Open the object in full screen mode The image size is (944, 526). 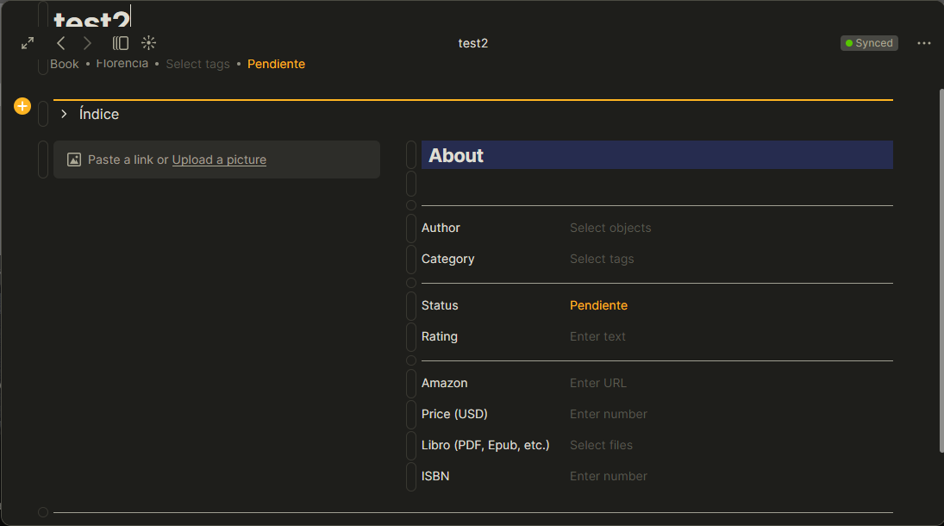coord(28,43)
